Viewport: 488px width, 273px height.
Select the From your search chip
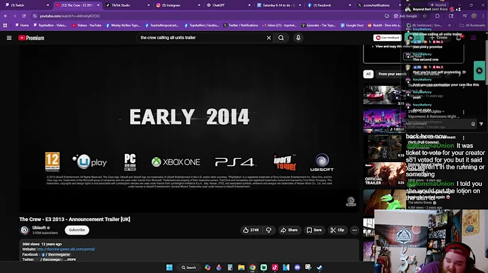[392, 74]
